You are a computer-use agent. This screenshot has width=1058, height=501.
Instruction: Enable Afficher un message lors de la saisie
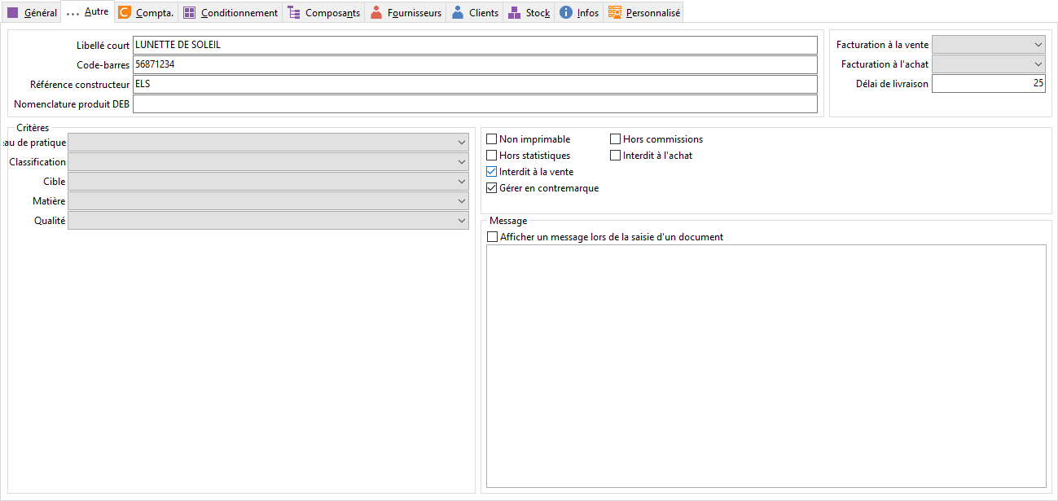pos(492,237)
